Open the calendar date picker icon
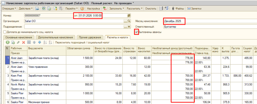 pos(129,16)
